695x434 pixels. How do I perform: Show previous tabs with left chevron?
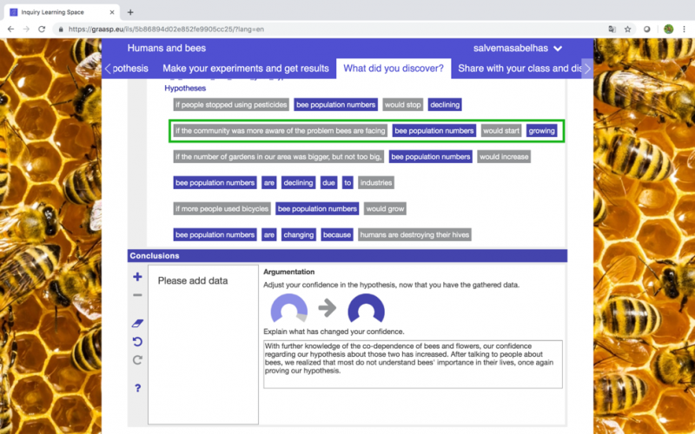point(108,69)
